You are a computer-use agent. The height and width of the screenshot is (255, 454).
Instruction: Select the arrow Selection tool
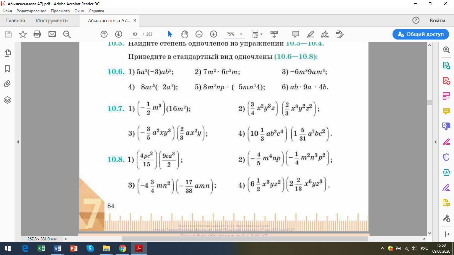point(170,34)
